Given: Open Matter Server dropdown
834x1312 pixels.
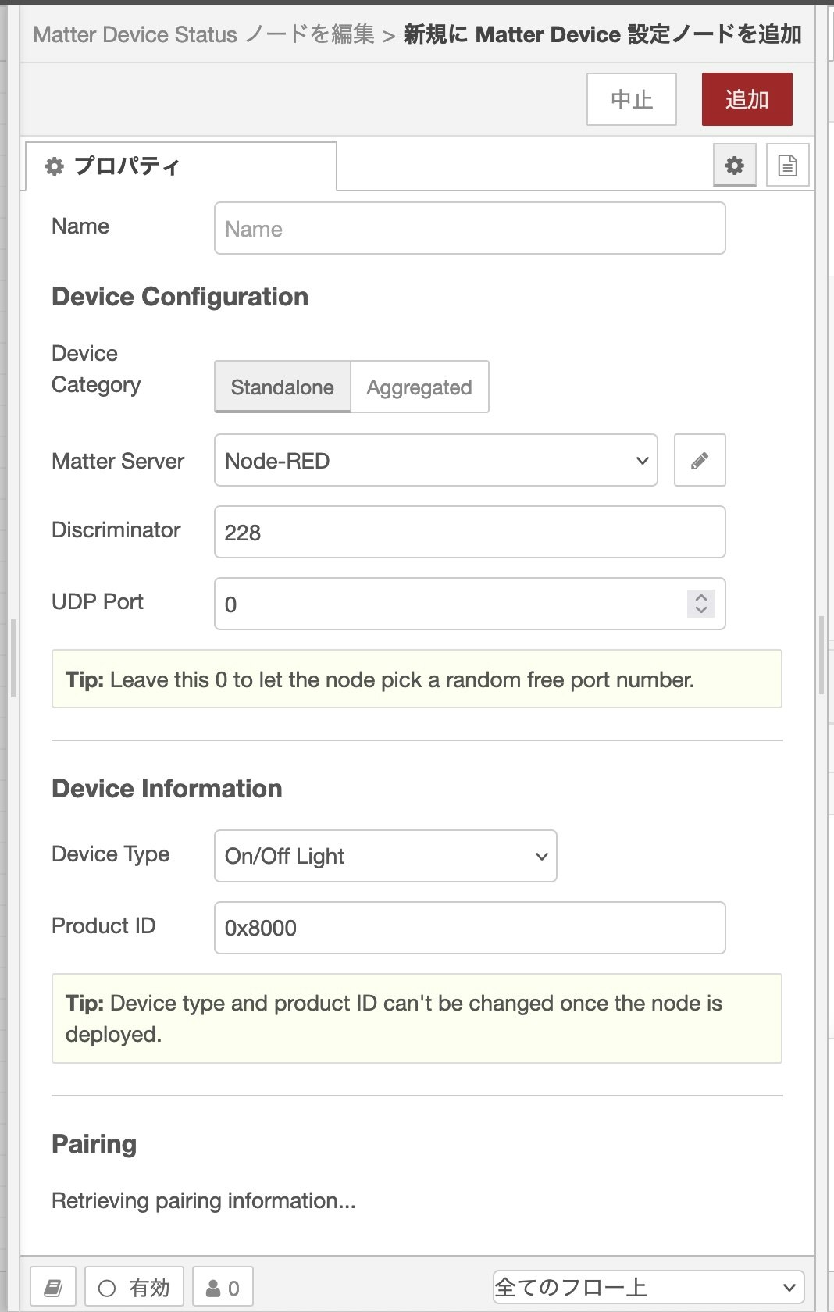Looking at the screenshot, I should 436,461.
